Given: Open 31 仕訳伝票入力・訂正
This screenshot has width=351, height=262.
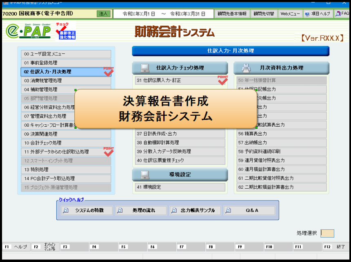Looking at the screenshot, I should click(x=180, y=81).
